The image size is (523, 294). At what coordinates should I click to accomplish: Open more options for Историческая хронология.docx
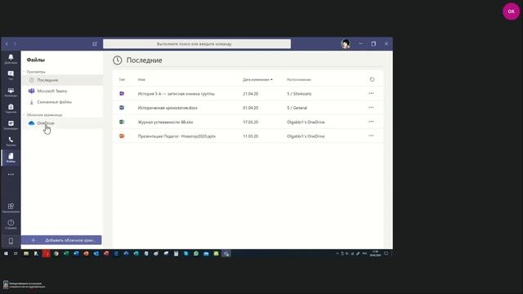click(371, 108)
